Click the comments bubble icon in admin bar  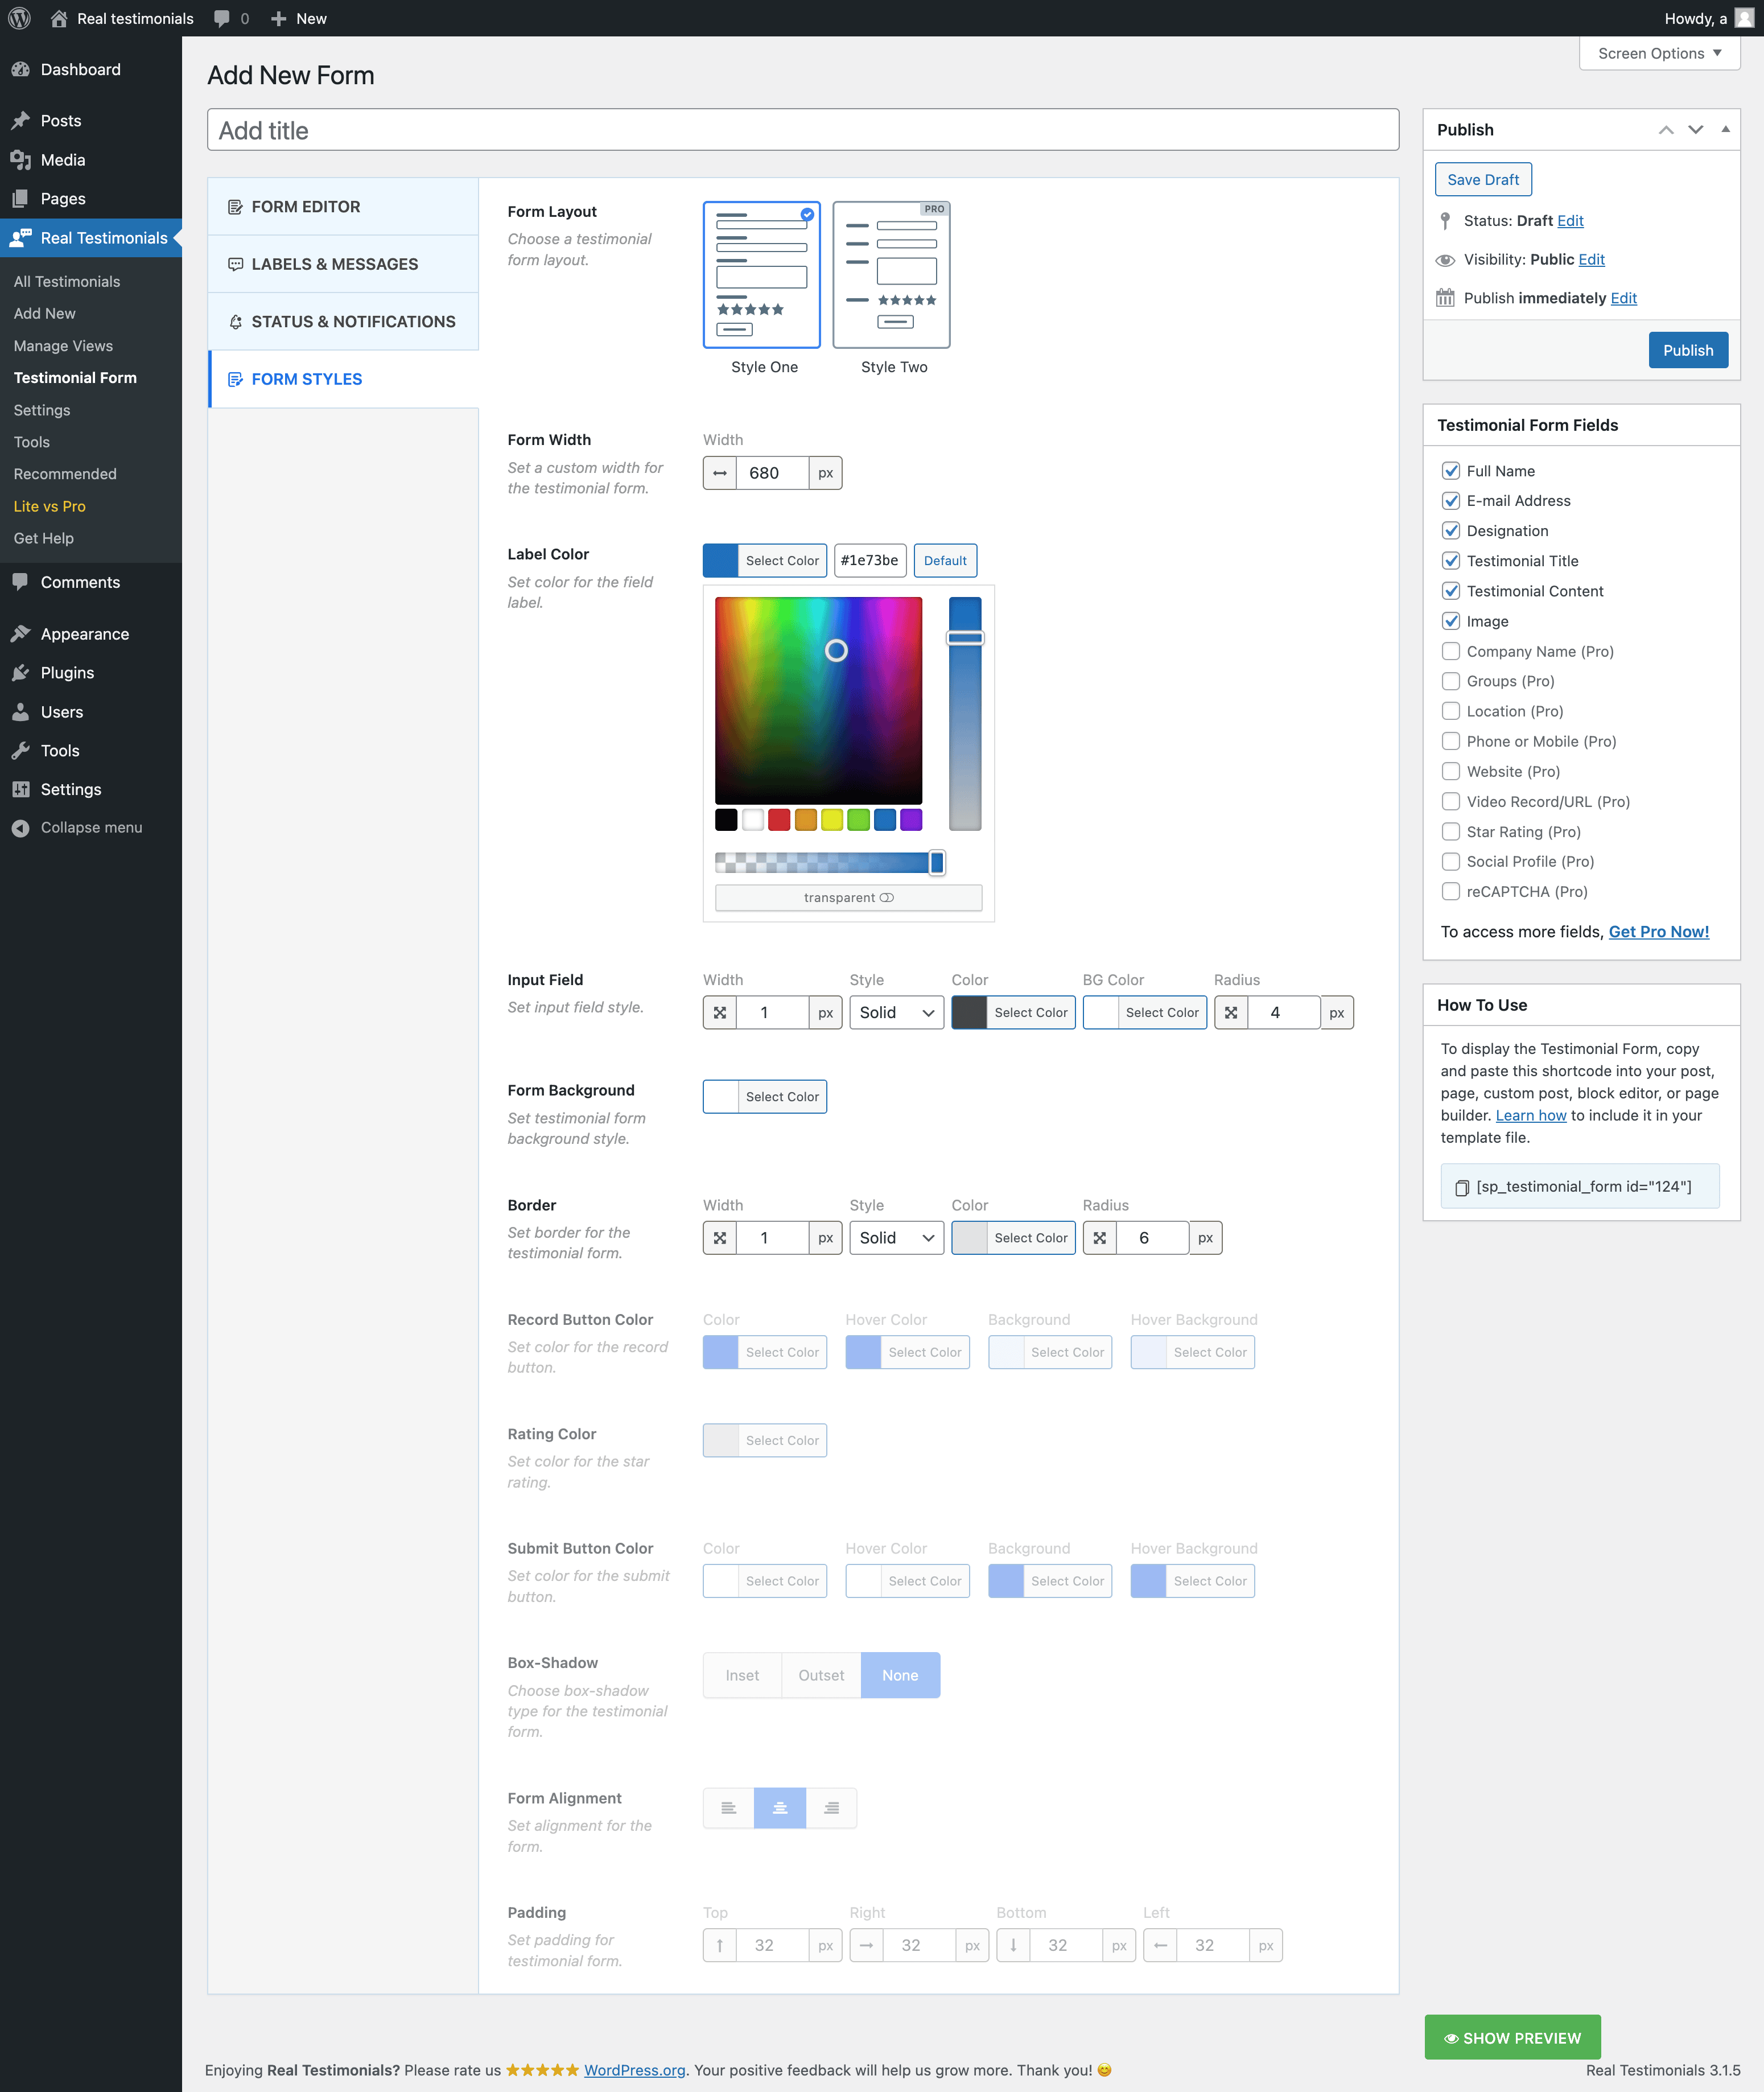[x=222, y=18]
